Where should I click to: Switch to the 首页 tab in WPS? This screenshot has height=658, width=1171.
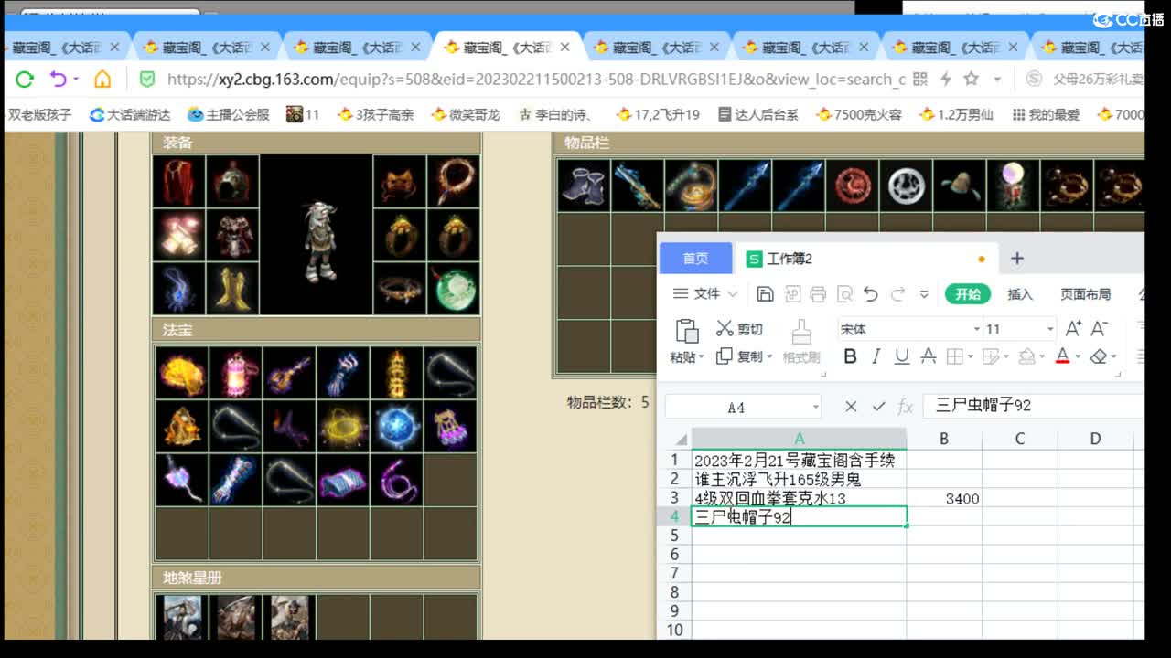[x=696, y=259]
